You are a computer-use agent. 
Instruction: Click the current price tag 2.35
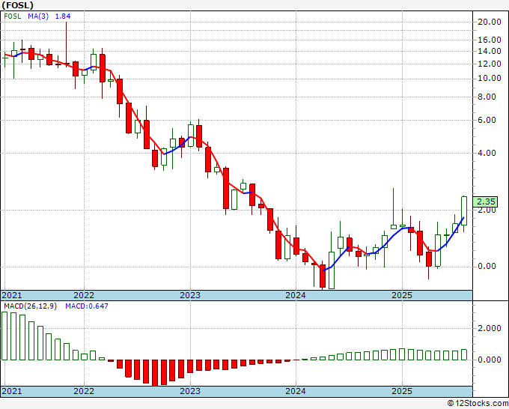coord(485,202)
